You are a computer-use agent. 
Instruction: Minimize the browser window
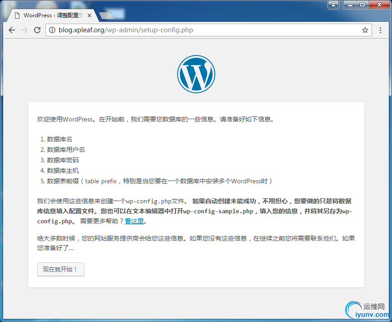(350, 5)
